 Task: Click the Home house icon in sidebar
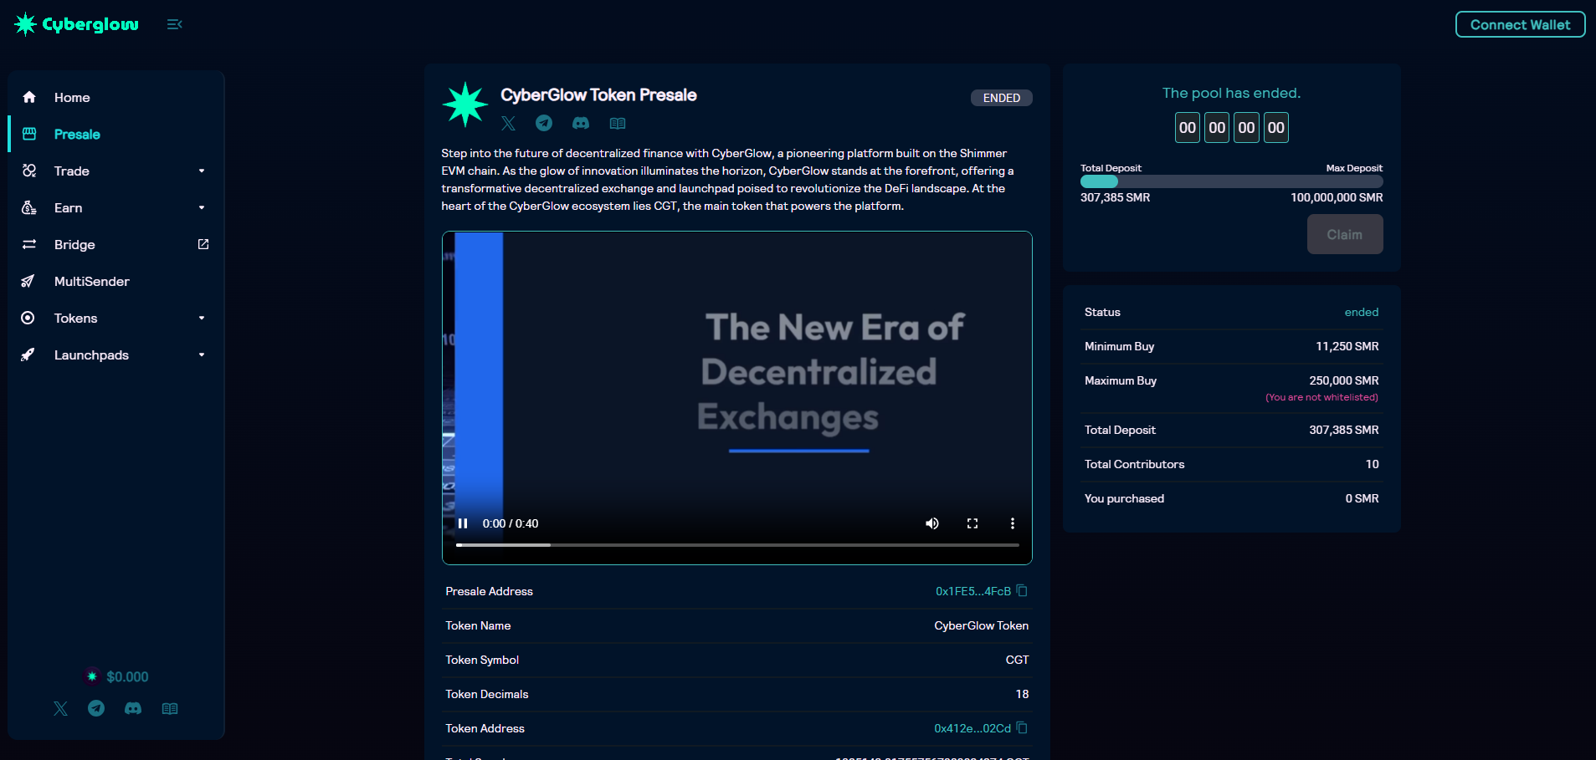pos(29,97)
